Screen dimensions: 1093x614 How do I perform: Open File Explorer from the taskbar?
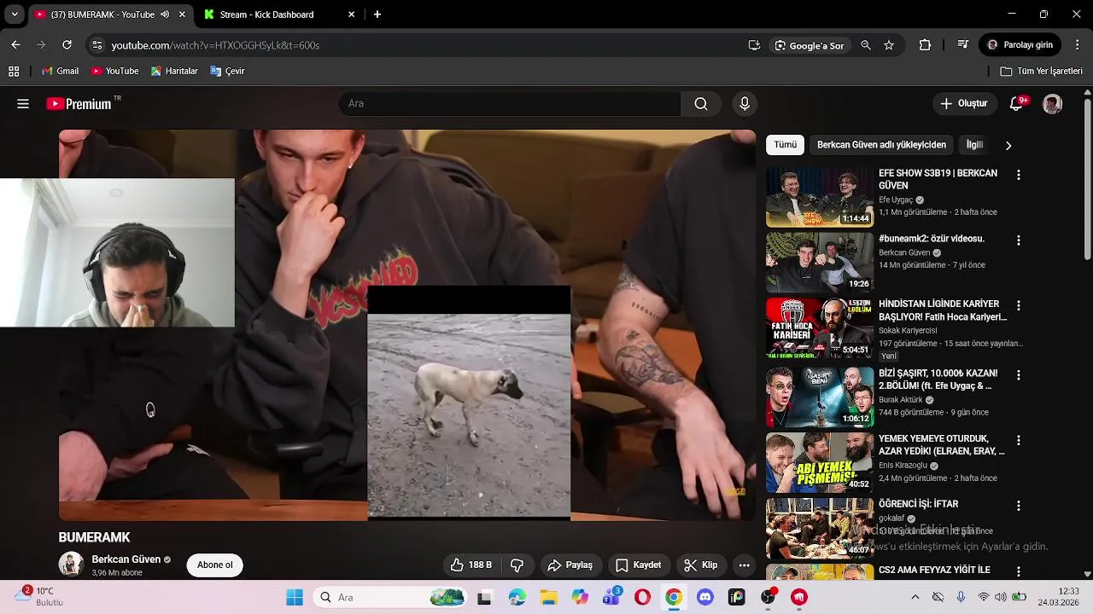[548, 598]
